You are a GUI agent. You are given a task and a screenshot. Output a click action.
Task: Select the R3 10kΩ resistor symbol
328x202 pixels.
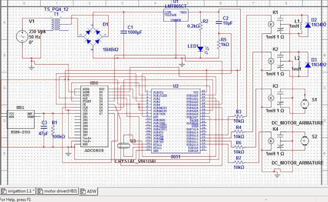coord(239,117)
